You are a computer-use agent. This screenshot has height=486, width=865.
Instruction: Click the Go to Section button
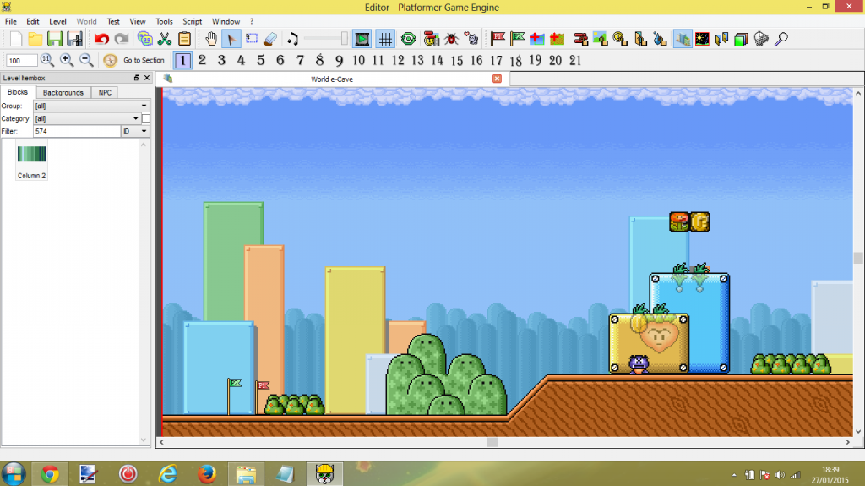(x=134, y=60)
